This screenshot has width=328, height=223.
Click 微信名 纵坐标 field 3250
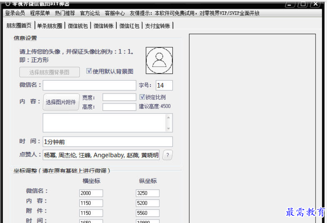coord(148,193)
